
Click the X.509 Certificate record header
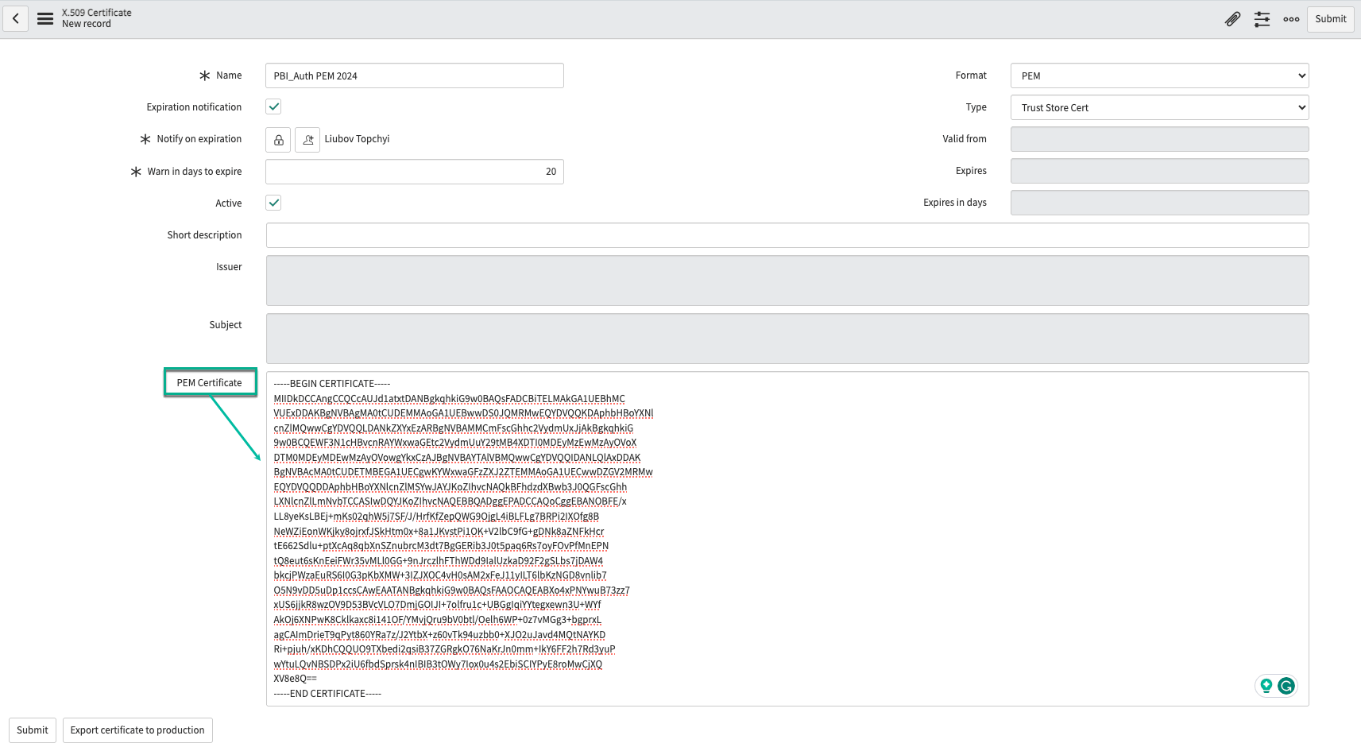[x=97, y=17]
